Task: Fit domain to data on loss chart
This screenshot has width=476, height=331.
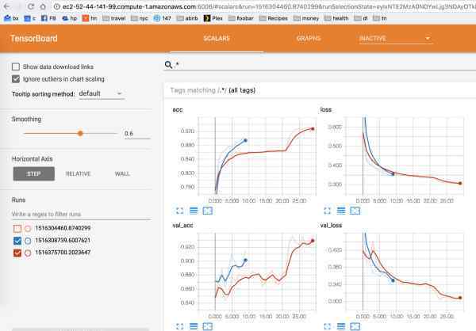Action: 355,211
